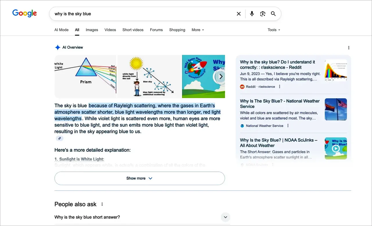Open Reddit result three-dot menu
372x226 pixels.
tap(280, 86)
